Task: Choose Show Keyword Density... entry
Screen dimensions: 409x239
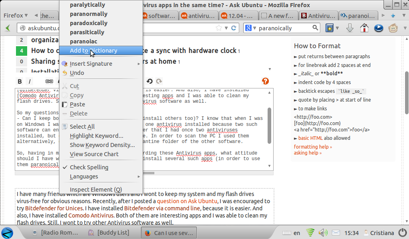Action: tap(101, 145)
